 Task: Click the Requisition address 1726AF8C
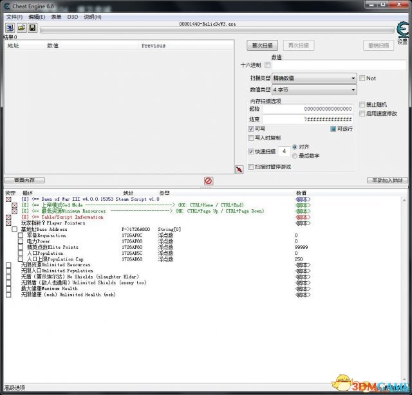[x=132, y=235]
